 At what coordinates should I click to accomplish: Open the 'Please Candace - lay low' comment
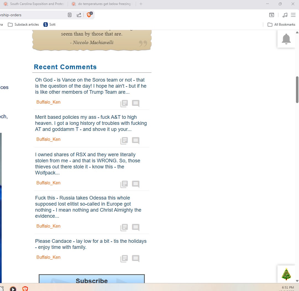pyautogui.click(x=91, y=244)
